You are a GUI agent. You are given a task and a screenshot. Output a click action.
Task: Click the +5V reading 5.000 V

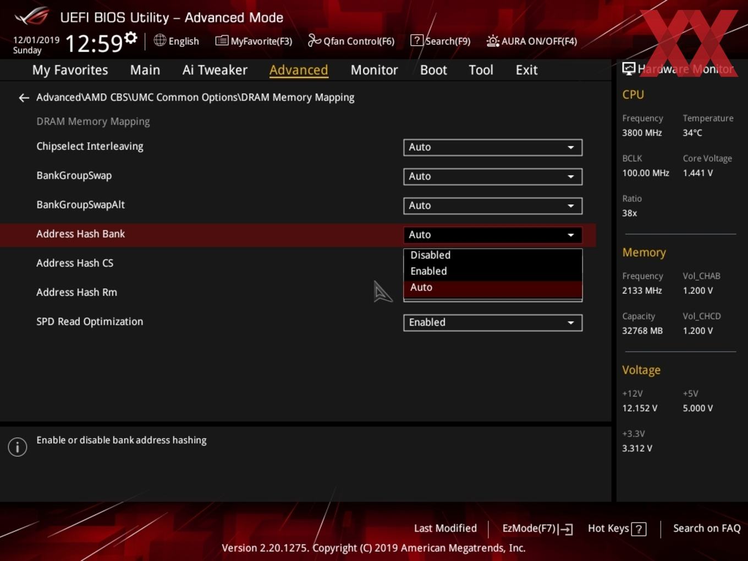697,409
